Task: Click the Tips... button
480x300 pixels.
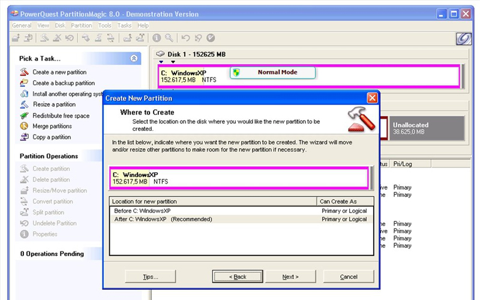Action: click(x=151, y=277)
